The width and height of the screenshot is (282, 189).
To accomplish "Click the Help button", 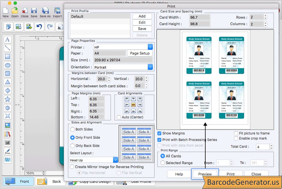I will pyautogui.click(x=179, y=174).
